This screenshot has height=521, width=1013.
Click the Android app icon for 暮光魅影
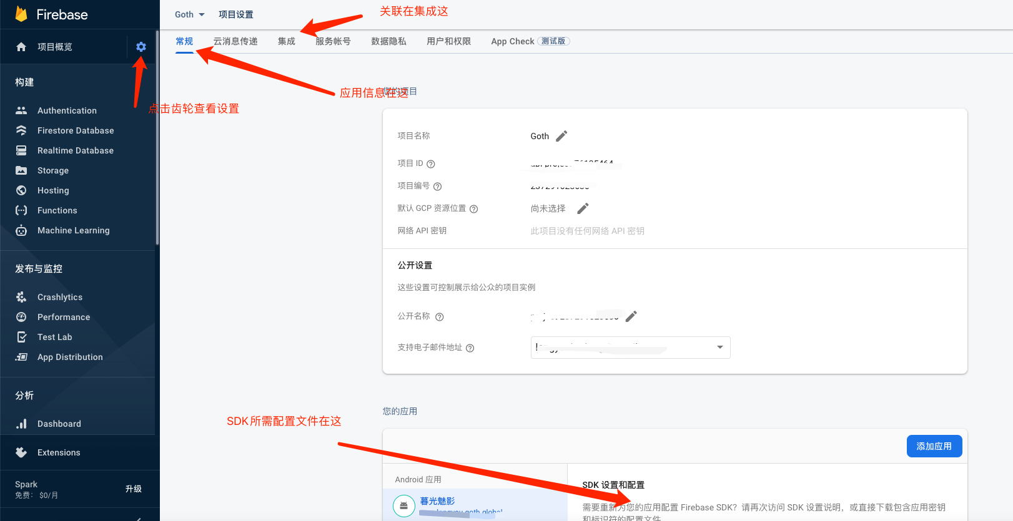coord(404,506)
